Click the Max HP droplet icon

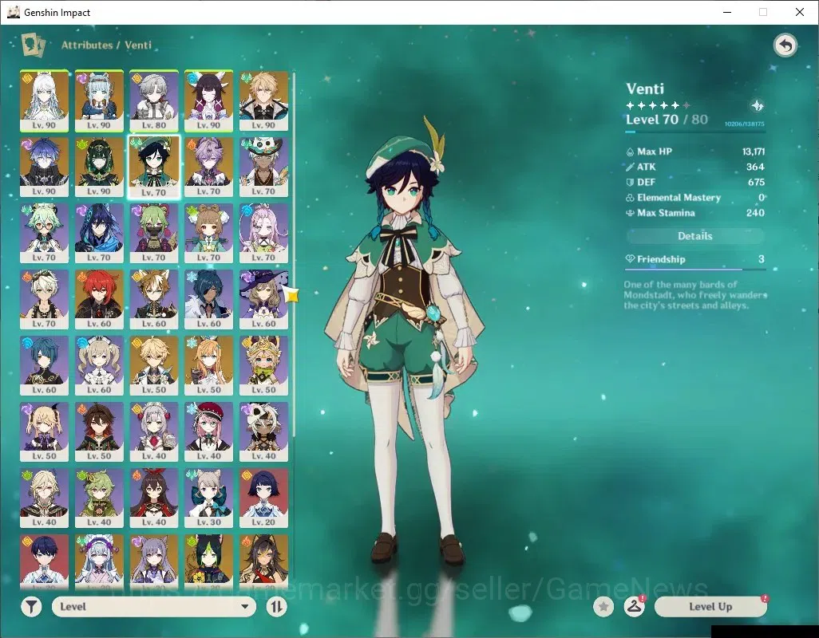pyautogui.click(x=629, y=152)
